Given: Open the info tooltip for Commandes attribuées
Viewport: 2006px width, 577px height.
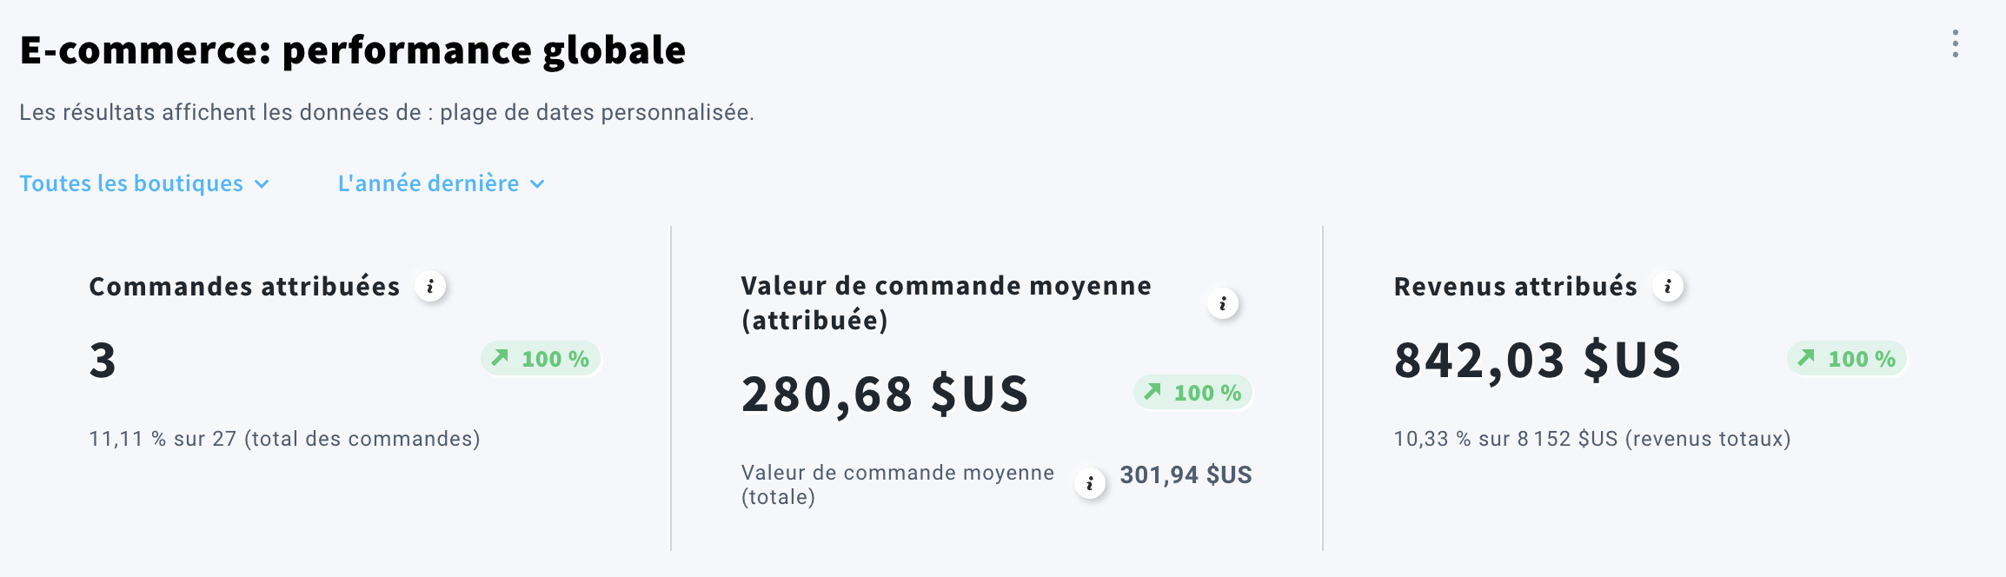Looking at the screenshot, I should tap(432, 287).
